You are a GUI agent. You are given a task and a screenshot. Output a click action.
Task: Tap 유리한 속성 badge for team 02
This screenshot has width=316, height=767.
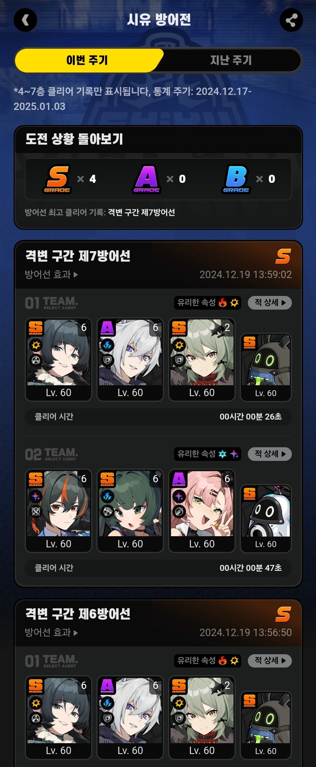tap(208, 454)
